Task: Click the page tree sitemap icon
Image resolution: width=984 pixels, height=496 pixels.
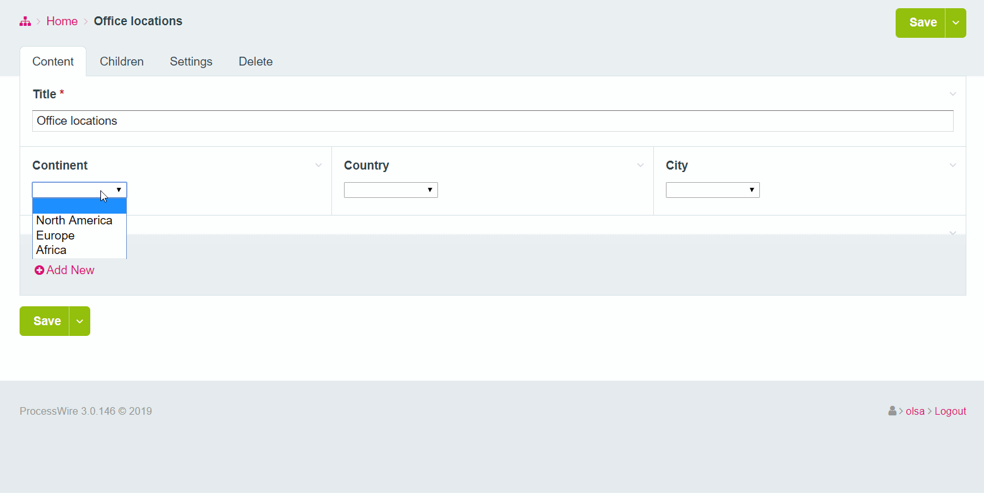Action: [x=25, y=21]
